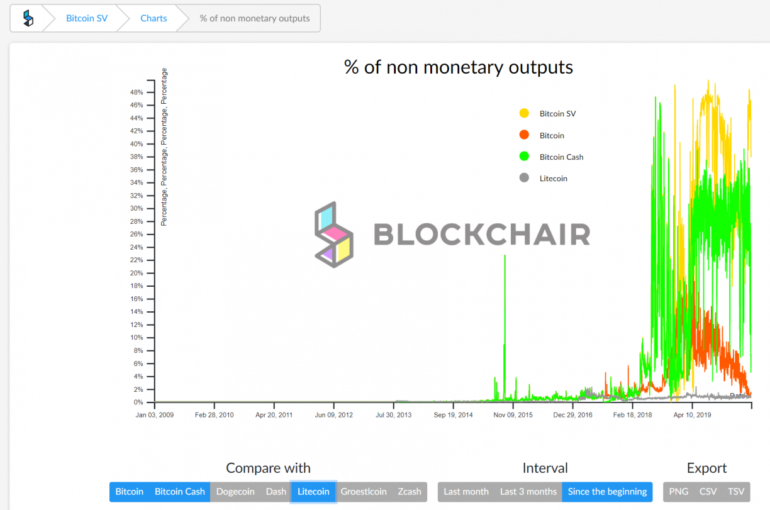770x510 pixels.
Task: Click the Jan 03, 2009 axis label
Action: [x=155, y=415]
